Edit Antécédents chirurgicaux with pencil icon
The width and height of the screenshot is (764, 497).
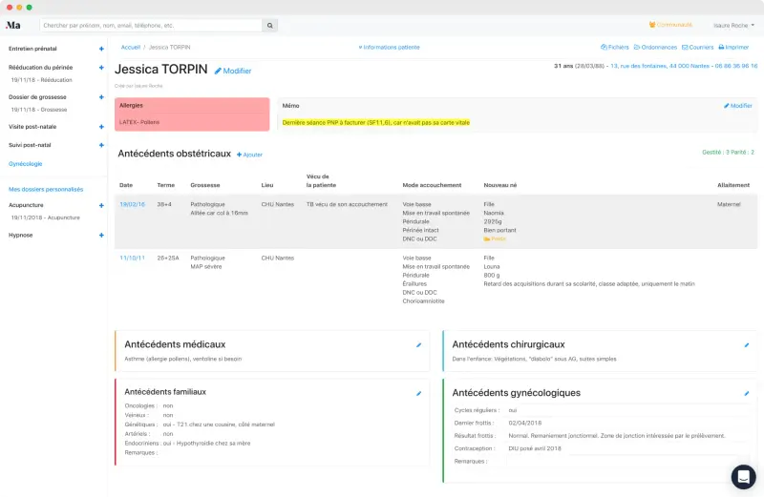[747, 345]
